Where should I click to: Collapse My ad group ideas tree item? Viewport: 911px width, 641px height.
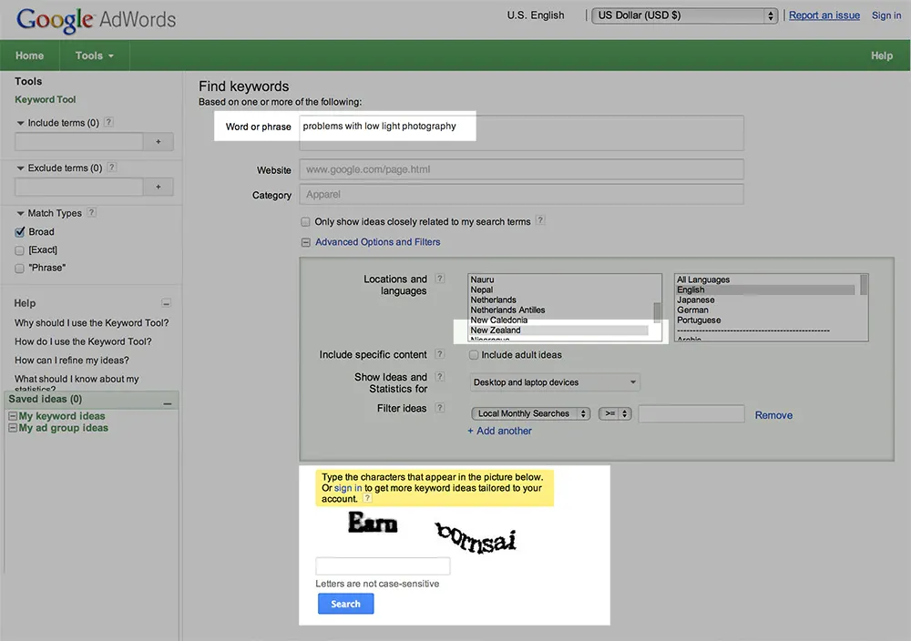13,428
